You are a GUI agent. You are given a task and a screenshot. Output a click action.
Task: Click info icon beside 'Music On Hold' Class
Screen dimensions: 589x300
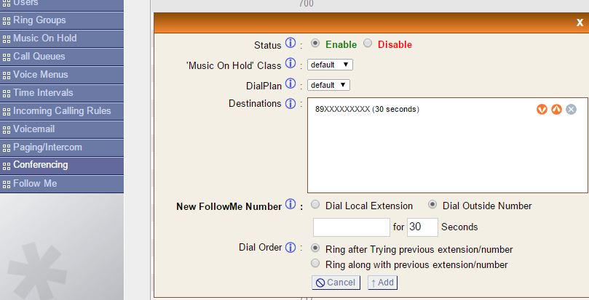point(290,64)
